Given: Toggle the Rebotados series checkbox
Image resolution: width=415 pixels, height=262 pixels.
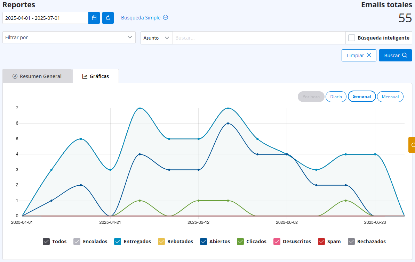Looking at the screenshot, I should click(161, 242).
